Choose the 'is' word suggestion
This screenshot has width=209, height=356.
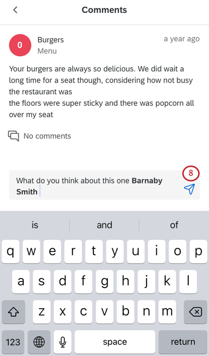[35, 225]
